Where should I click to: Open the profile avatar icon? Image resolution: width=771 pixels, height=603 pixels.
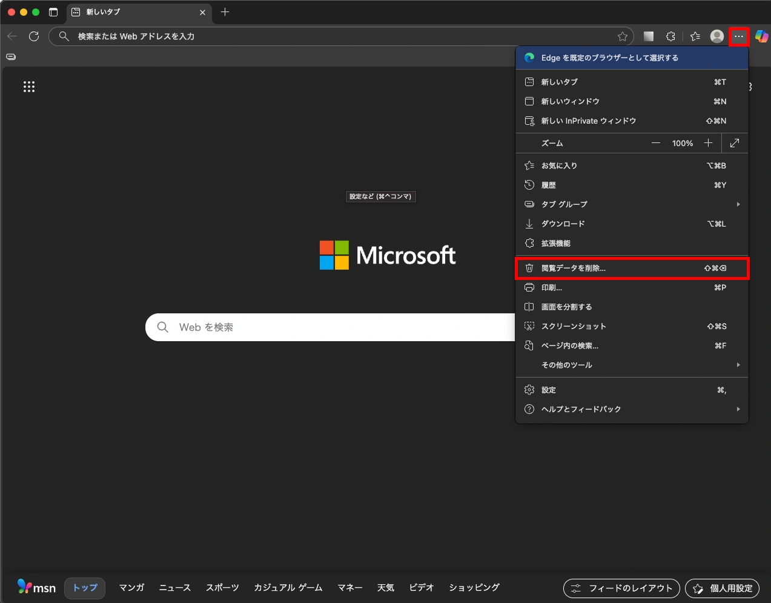pos(716,36)
